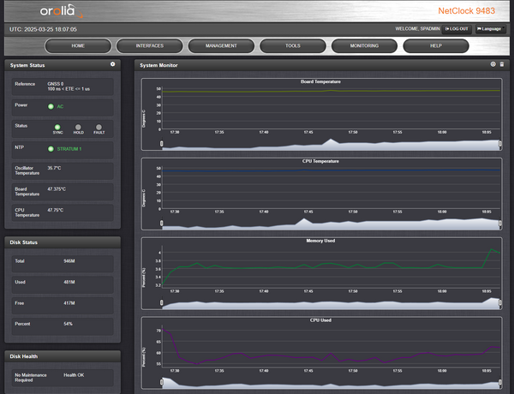Click the STRATUM 1 link

pos(69,149)
